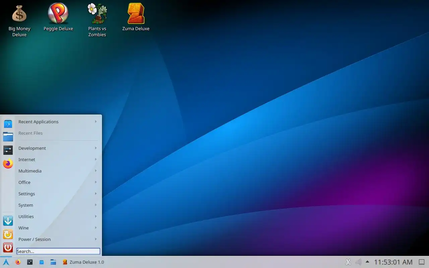The image size is (429, 268).
Task: Click the application launcher icon on taskbar
Action: [x=6, y=262]
